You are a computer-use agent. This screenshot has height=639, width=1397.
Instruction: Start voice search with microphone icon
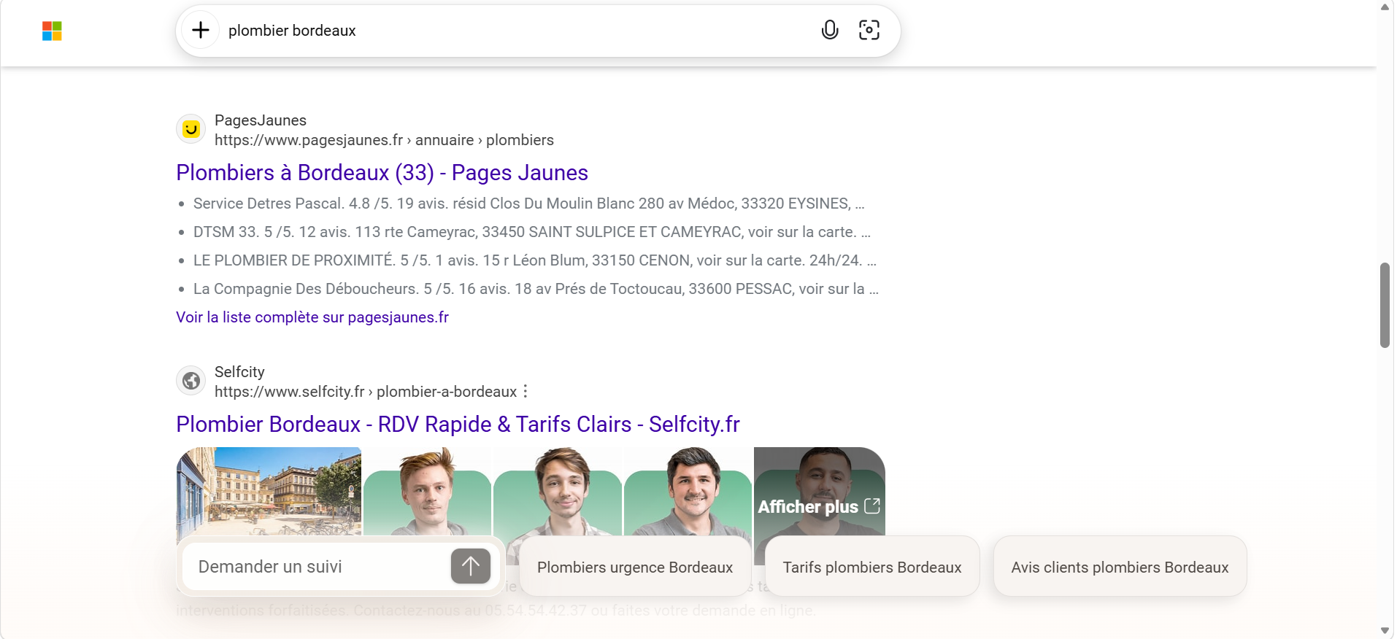coord(830,30)
